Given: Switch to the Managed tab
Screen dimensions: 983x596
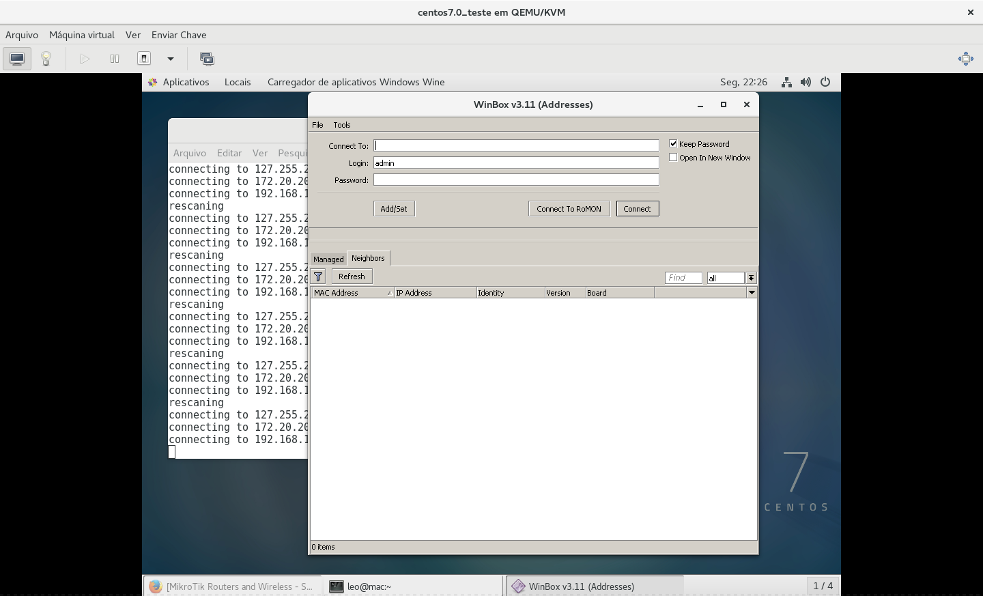Looking at the screenshot, I should 328,259.
